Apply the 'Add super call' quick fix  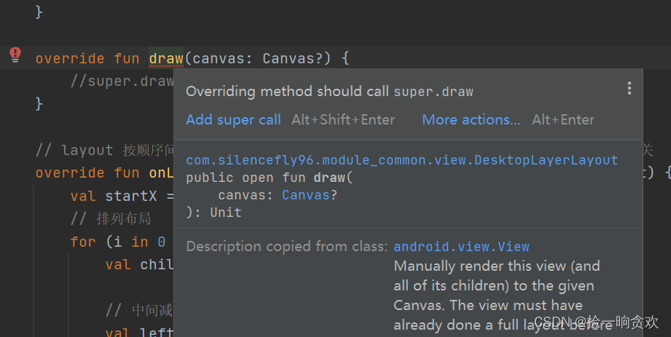[x=233, y=120]
